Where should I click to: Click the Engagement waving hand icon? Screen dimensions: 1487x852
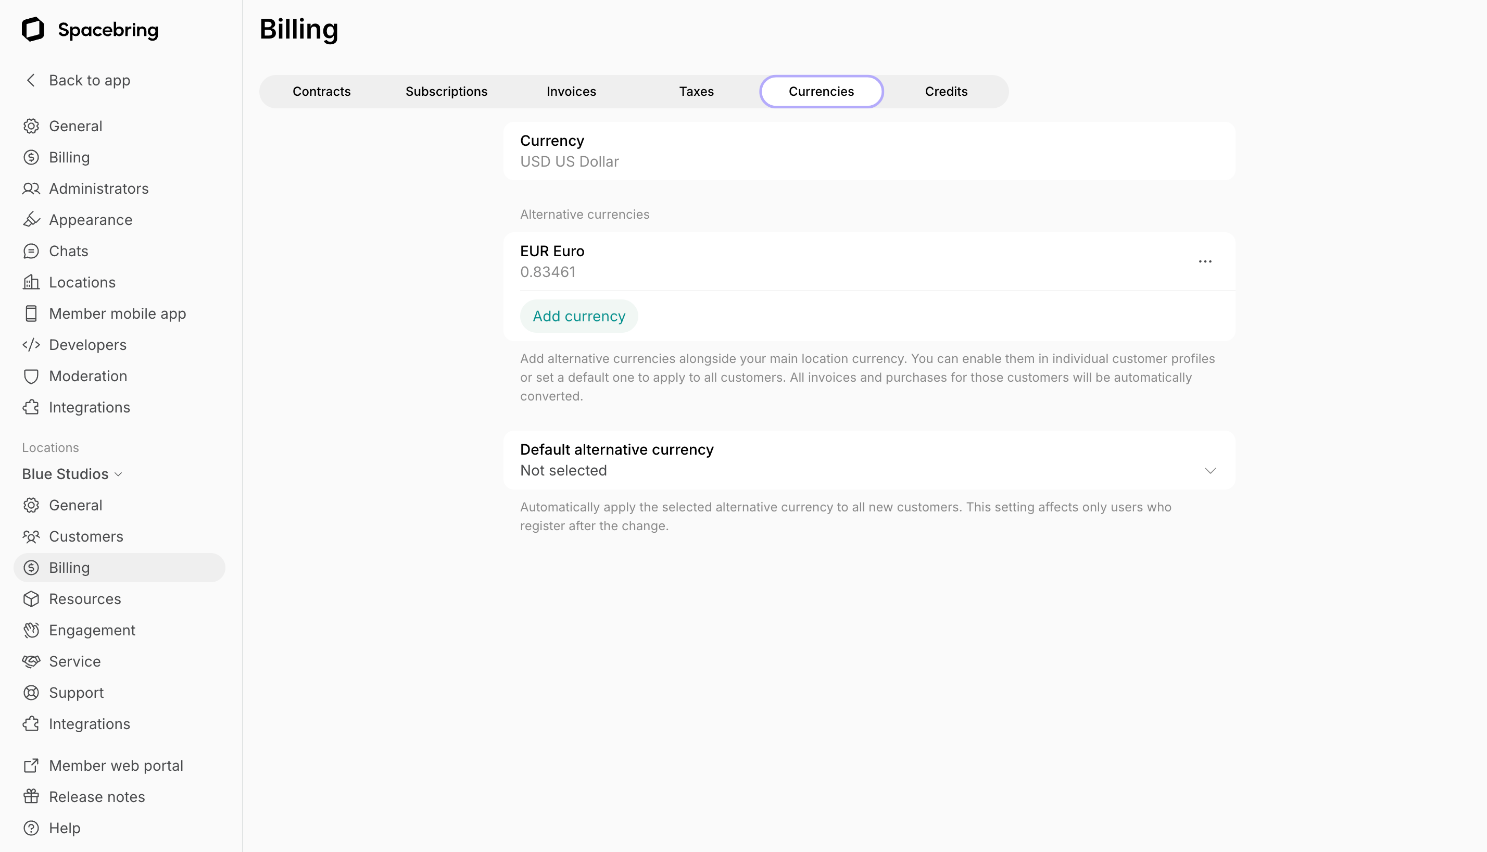(x=31, y=630)
